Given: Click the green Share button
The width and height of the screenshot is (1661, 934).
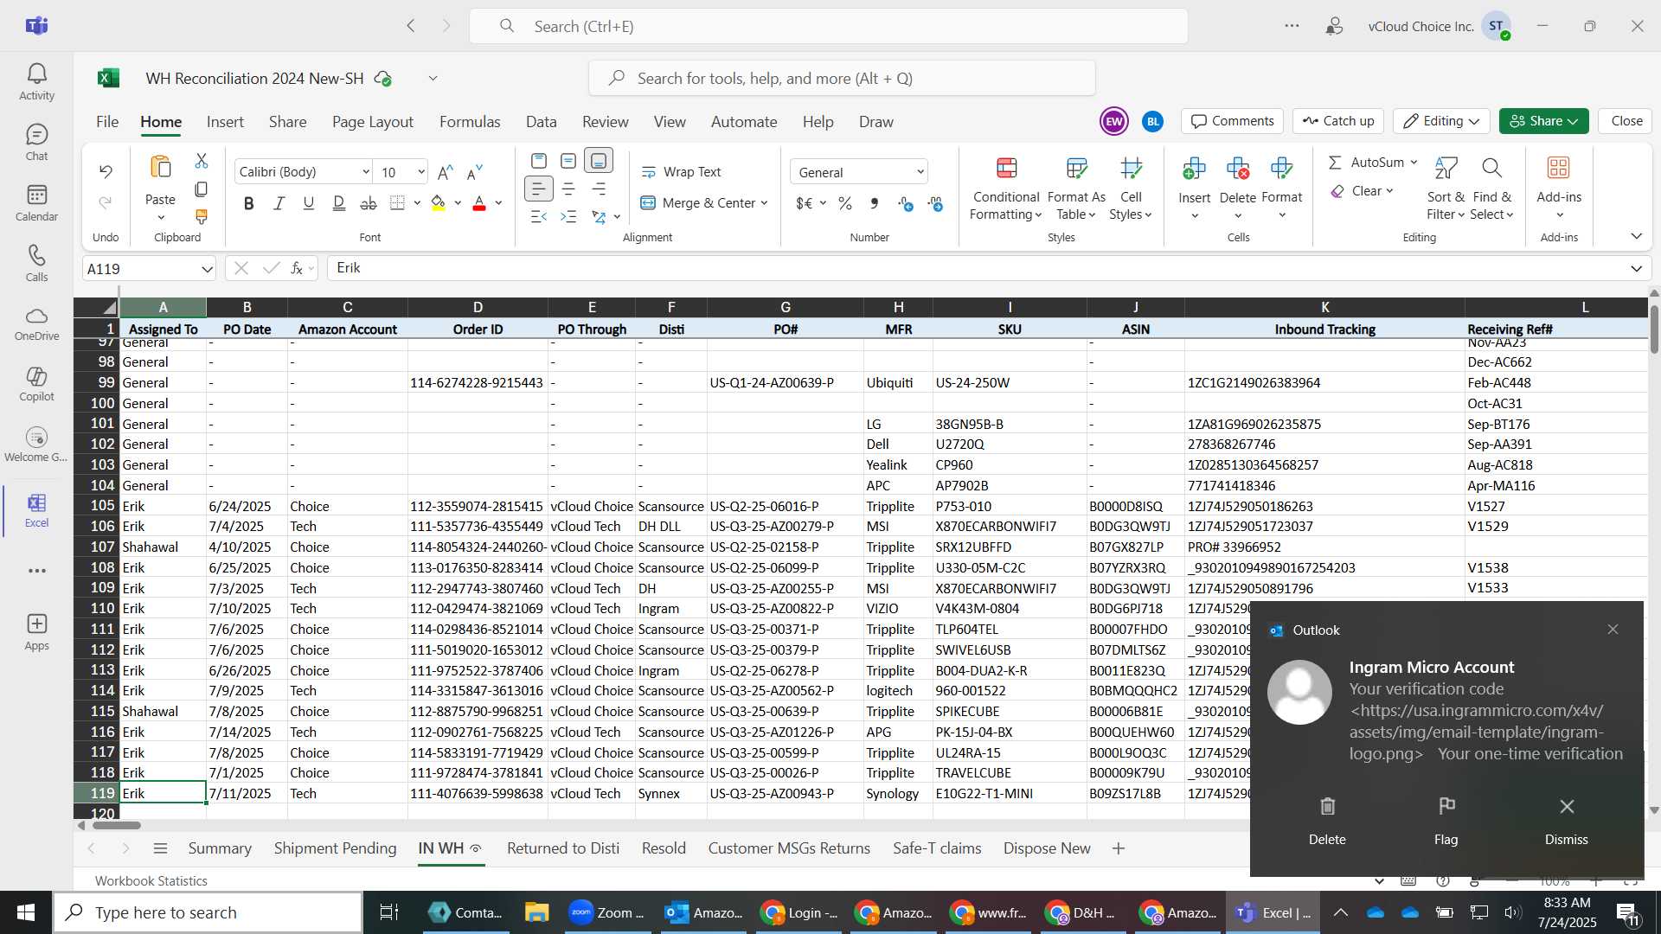Looking at the screenshot, I should pos(1543,121).
